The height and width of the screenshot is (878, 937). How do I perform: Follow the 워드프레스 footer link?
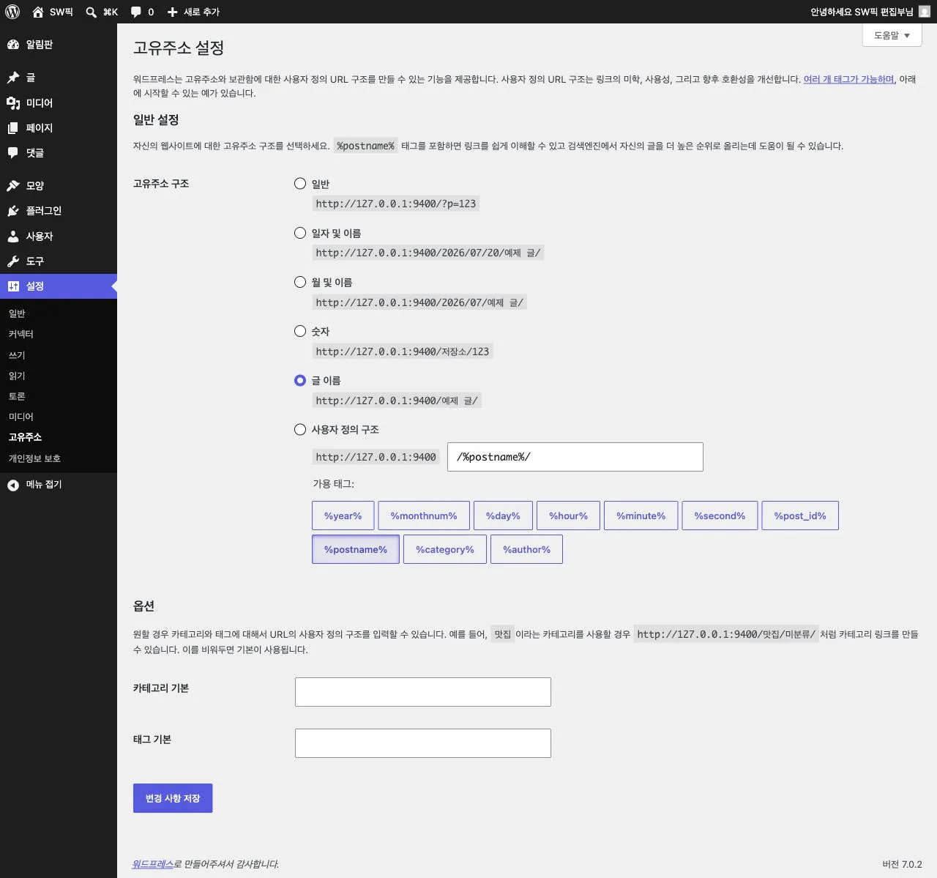point(152,864)
